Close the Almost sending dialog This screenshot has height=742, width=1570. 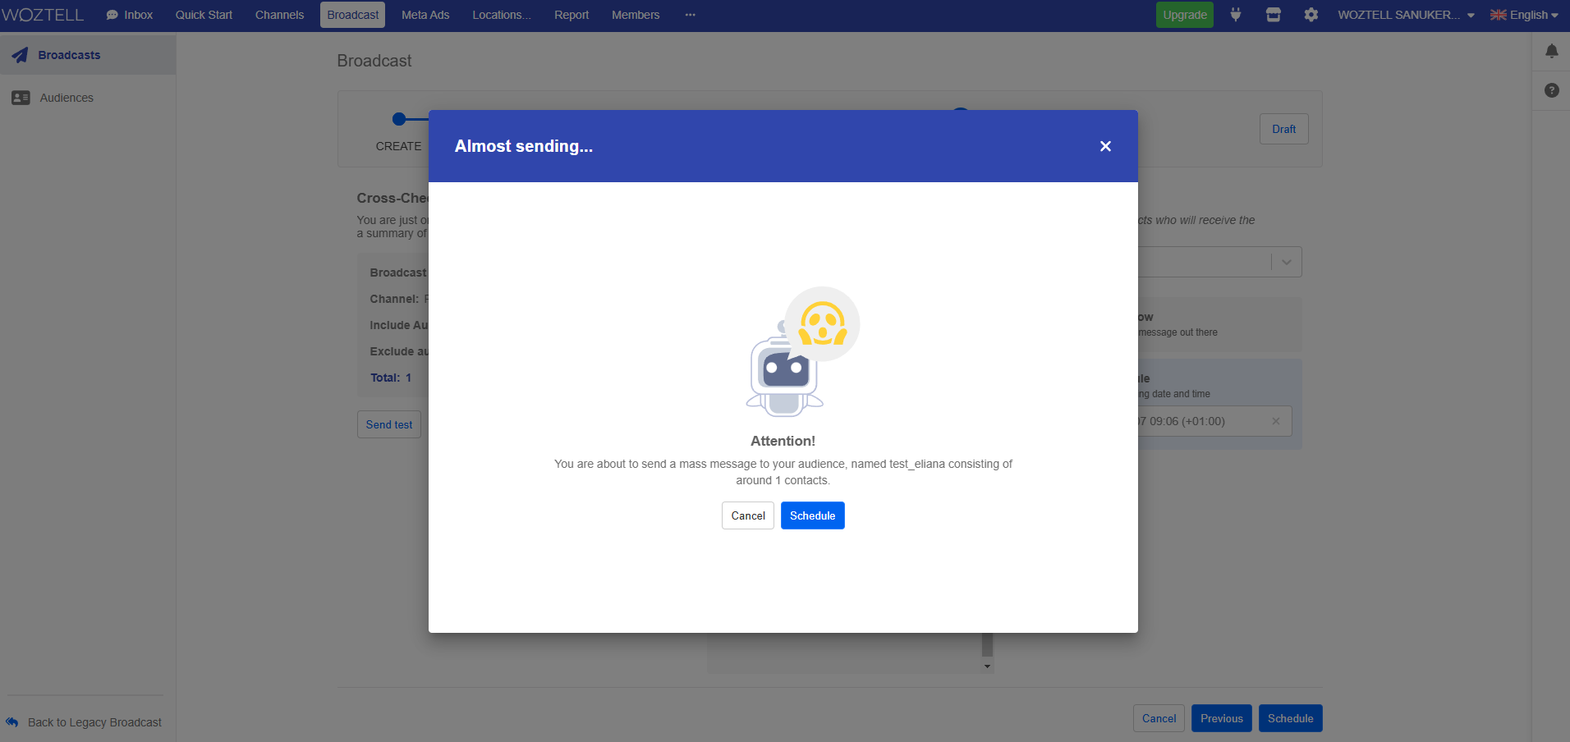coord(1105,146)
